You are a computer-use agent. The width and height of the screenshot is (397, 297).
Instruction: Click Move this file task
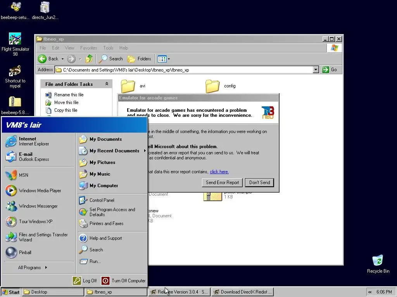(62, 102)
